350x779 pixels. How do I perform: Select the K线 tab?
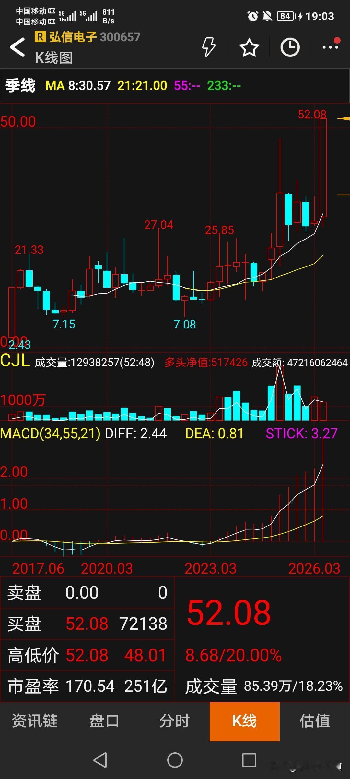(245, 722)
